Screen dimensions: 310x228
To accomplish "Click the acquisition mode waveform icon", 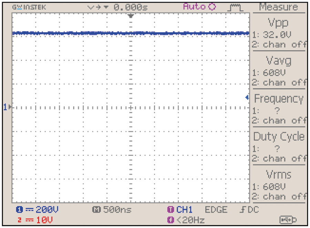I will click(x=236, y=7).
